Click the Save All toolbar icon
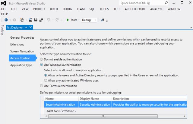 [41, 20]
